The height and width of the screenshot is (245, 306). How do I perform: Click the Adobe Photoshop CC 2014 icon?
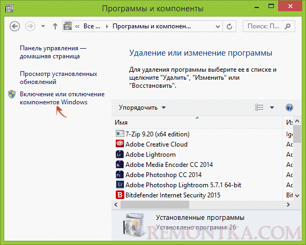tap(120, 175)
